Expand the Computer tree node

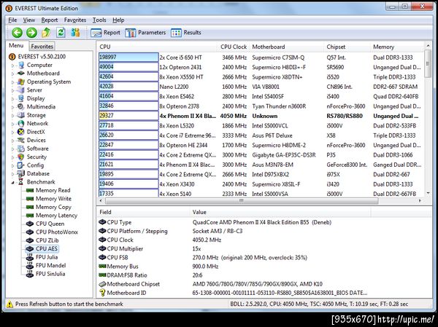click(x=12, y=66)
